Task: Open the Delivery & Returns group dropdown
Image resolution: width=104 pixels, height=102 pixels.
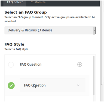Action: [x=50, y=30]
